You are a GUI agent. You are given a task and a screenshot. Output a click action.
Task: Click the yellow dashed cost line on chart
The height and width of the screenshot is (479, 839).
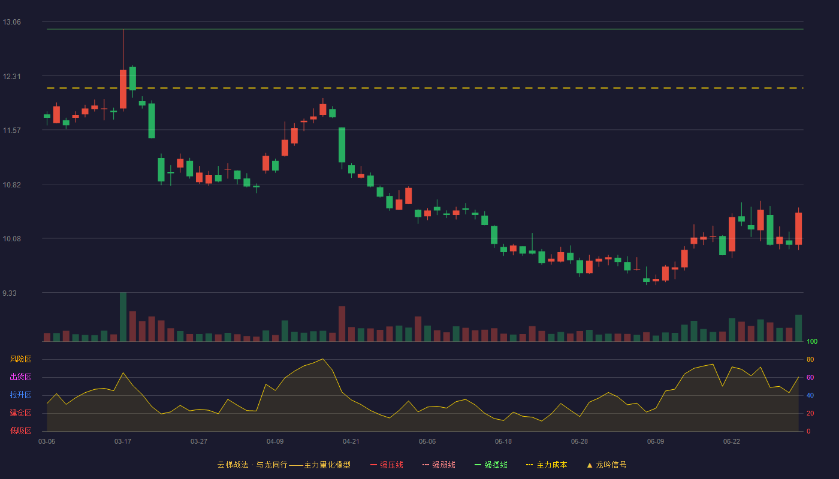pyautogui.click(x=425, y=88)
